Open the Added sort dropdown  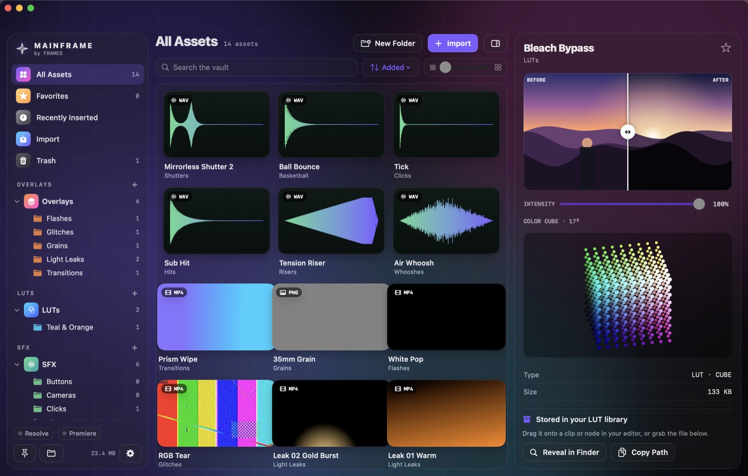click(390, 67)
